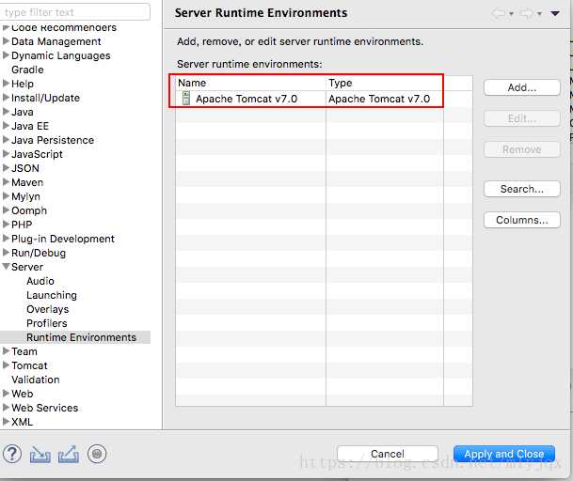Expand the Java node arrow
This screenshot has width=573, height=481.
pos(6,112)
